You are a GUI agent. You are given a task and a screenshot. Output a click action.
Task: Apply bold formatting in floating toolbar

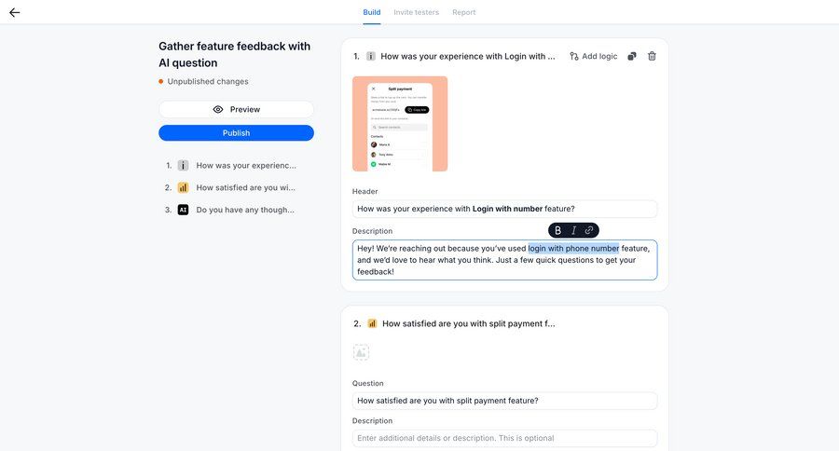pyautogui.click(x=558, y=230)
